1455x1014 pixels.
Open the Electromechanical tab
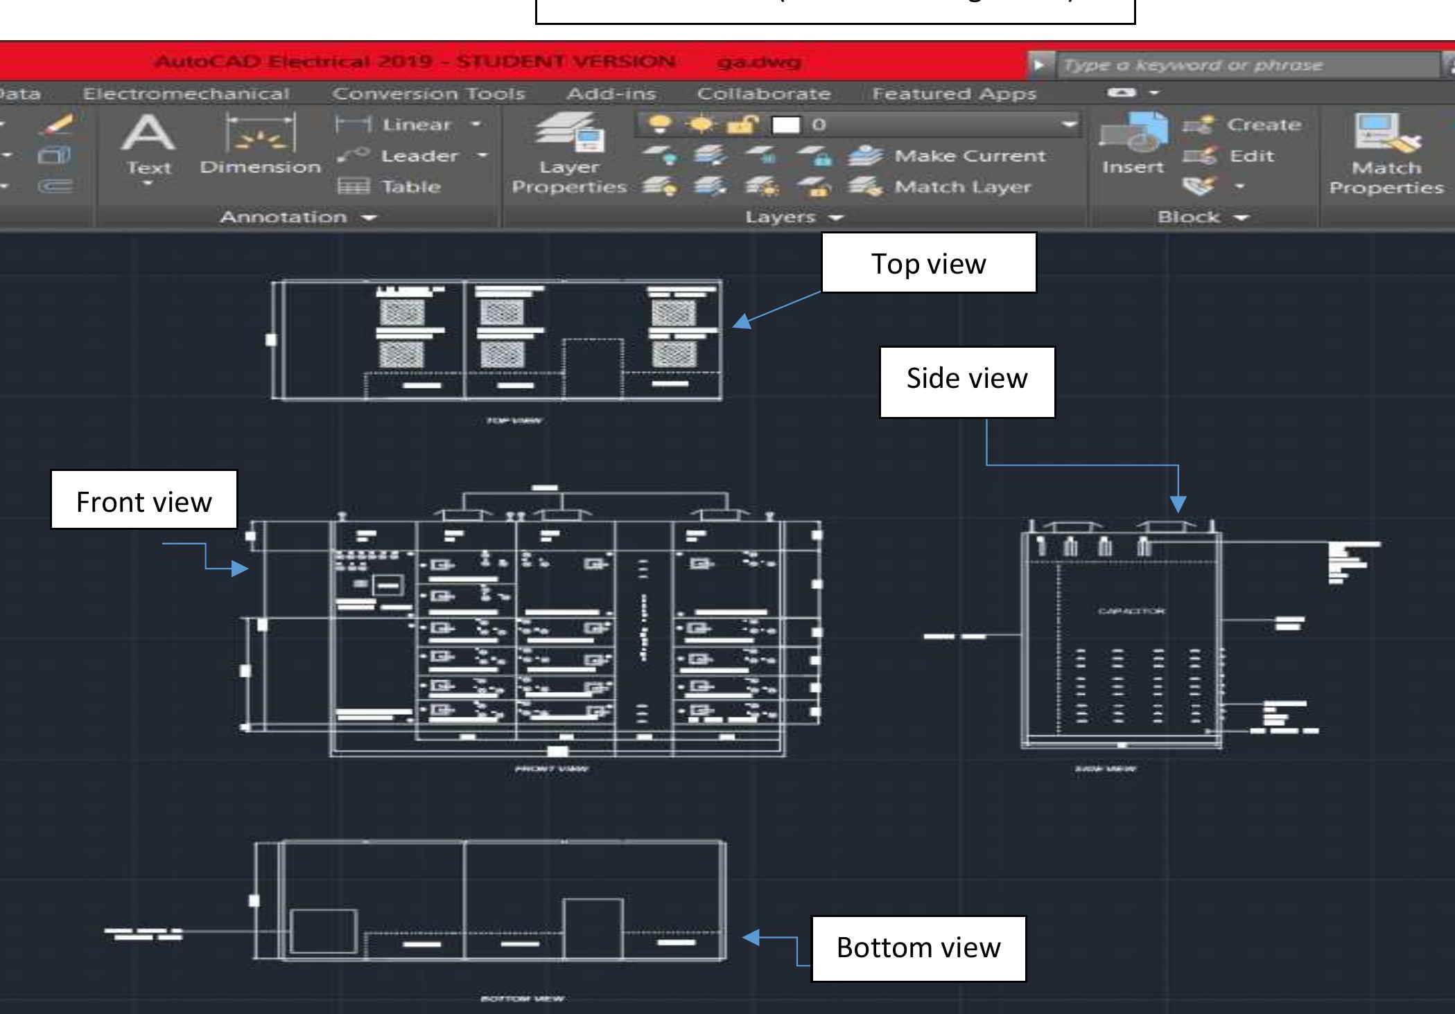click(186, 94)
